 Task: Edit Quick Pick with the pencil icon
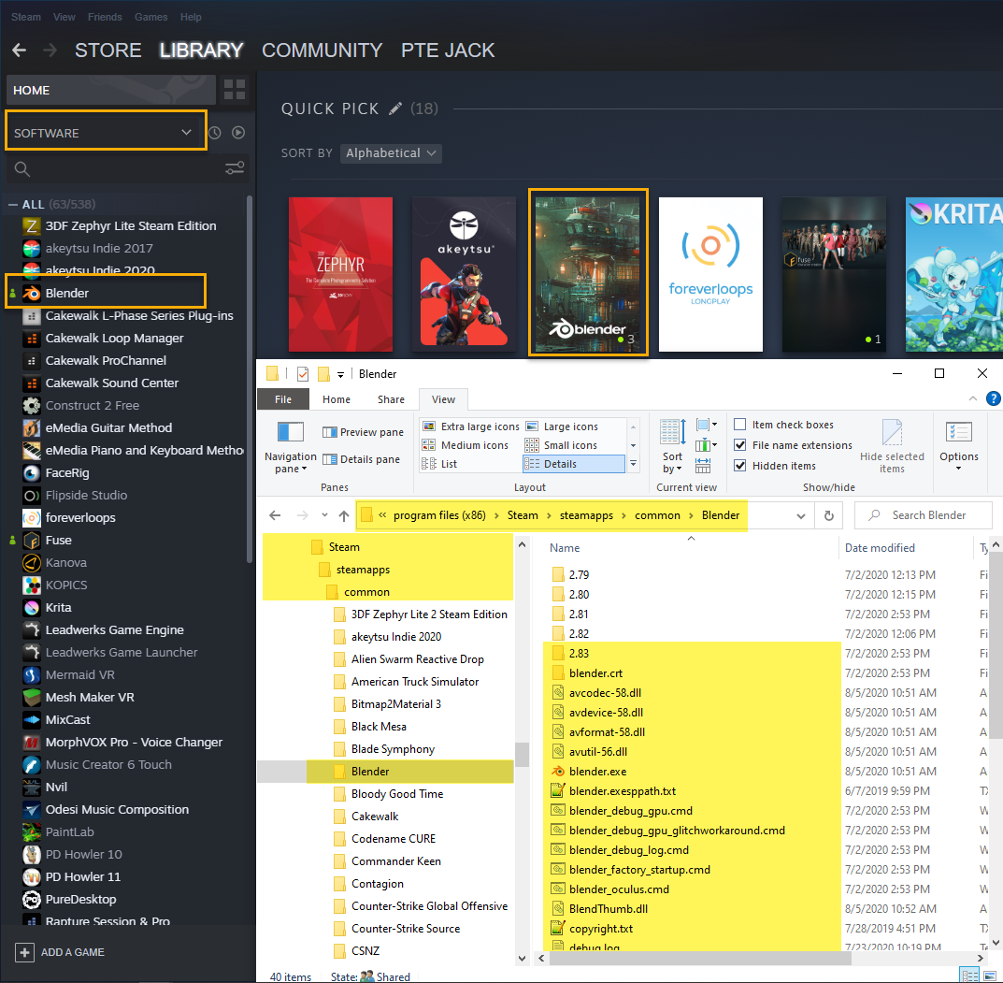pyautogui.click(x=395, y=108)
